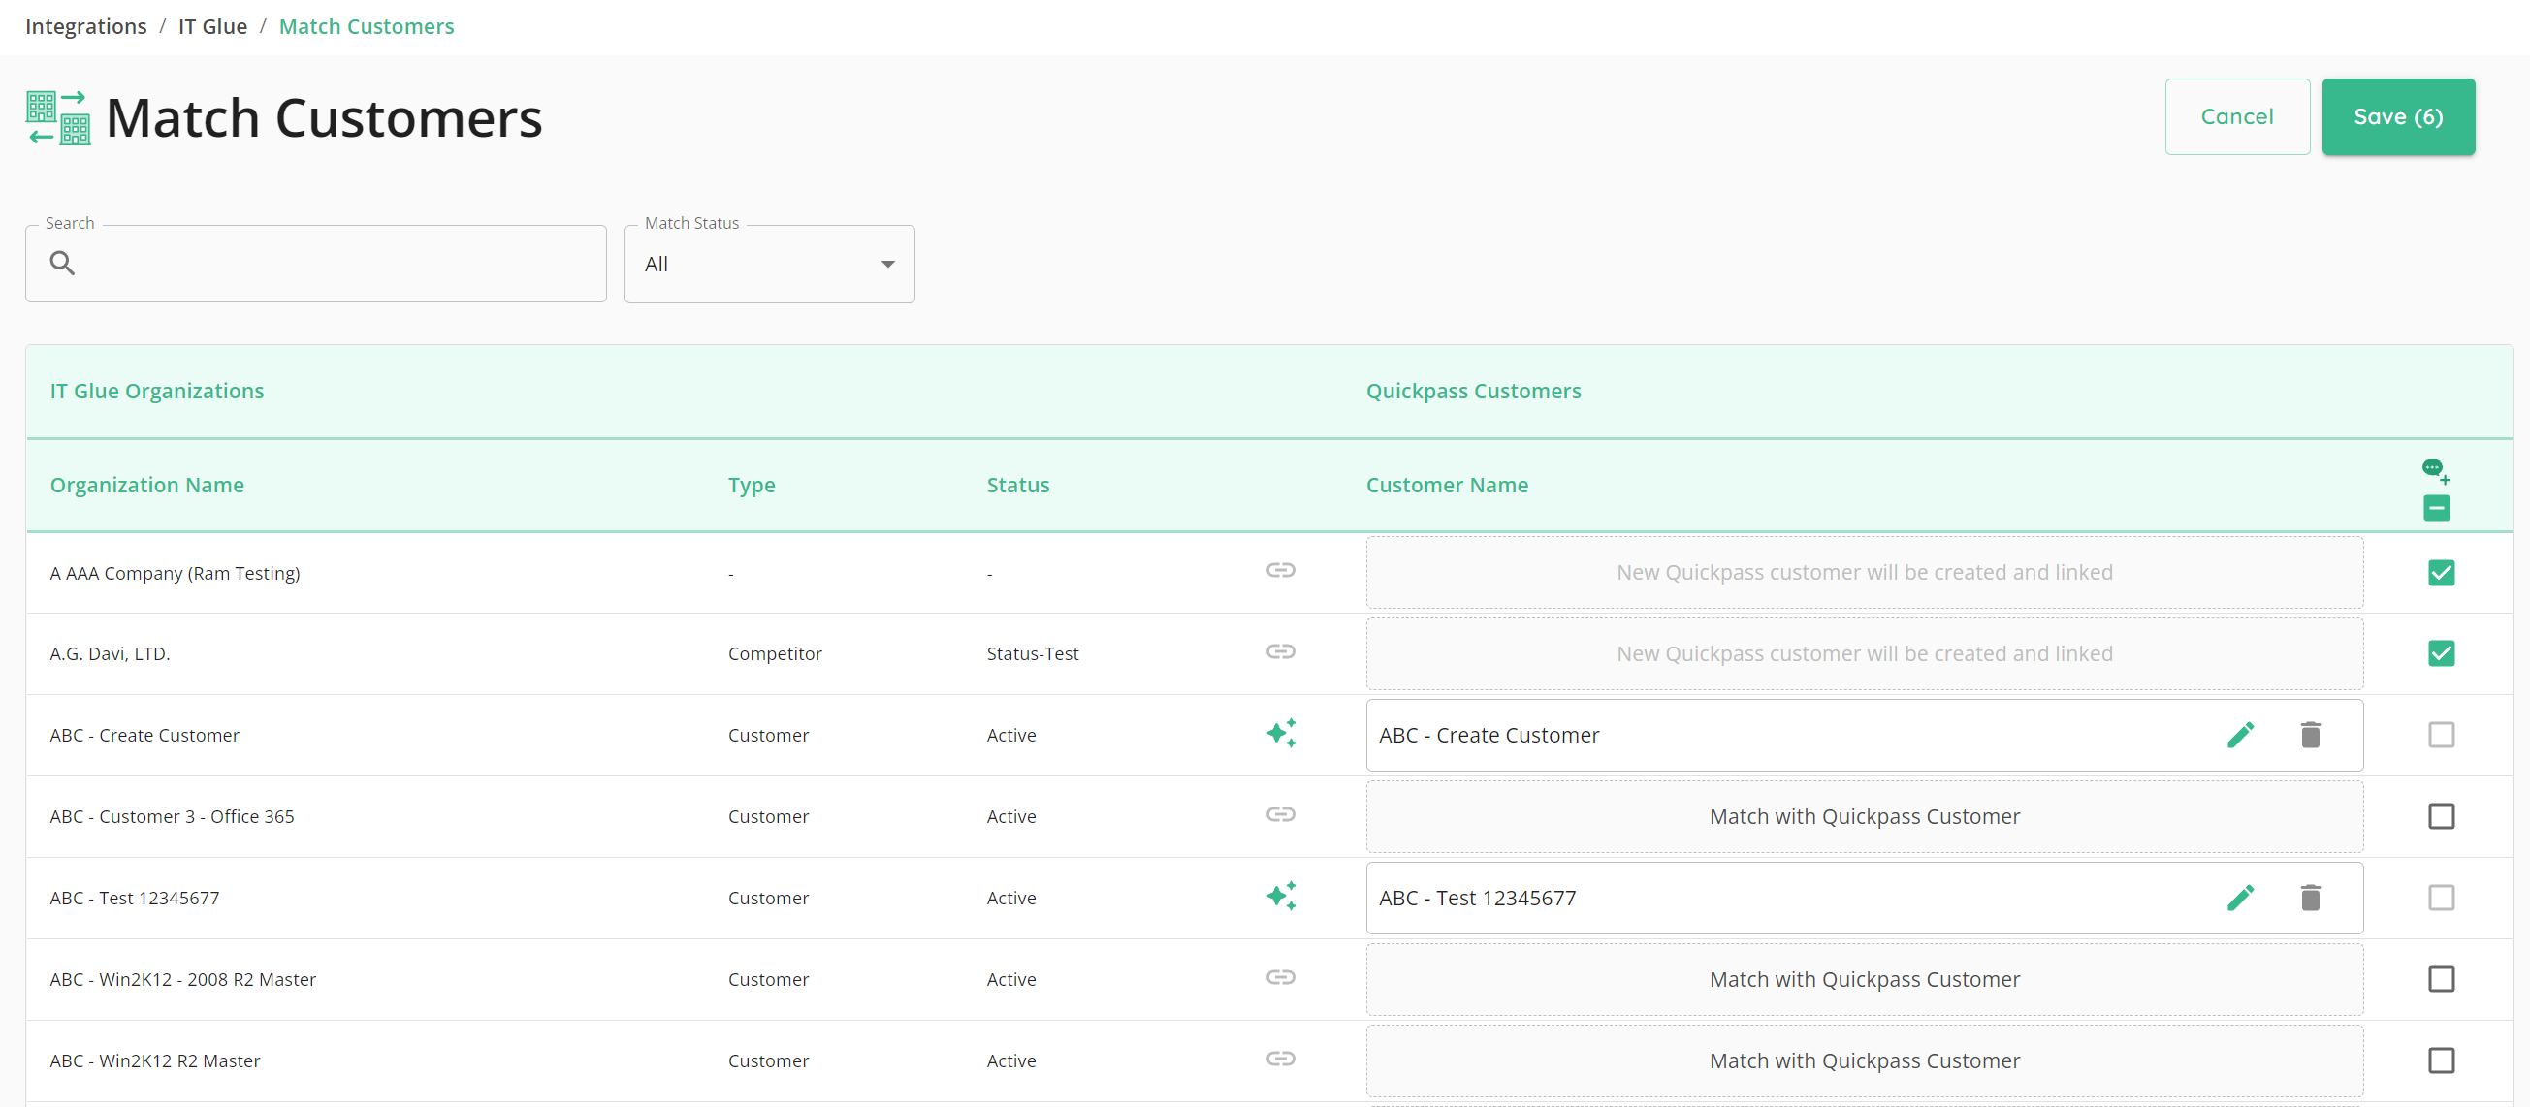Click the Customer Name column header
2530x1107 pixels.
1447,485
